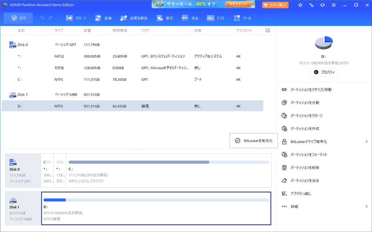Click the Disk 0 SSD icon in list
372x232 pixels.
(13, 45)
